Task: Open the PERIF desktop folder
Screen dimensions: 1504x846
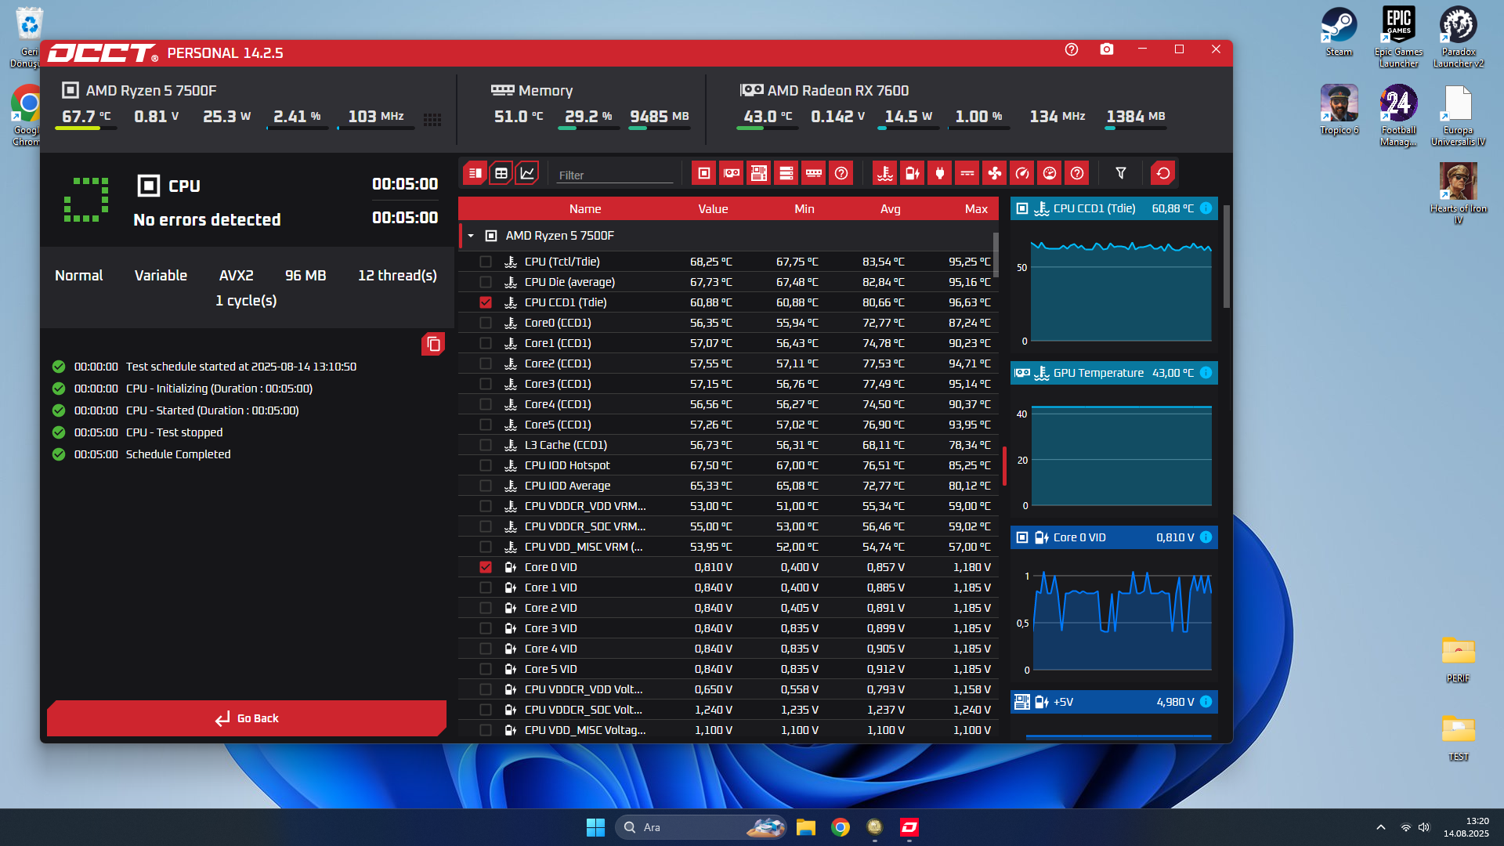Action: coord(1458,660)
